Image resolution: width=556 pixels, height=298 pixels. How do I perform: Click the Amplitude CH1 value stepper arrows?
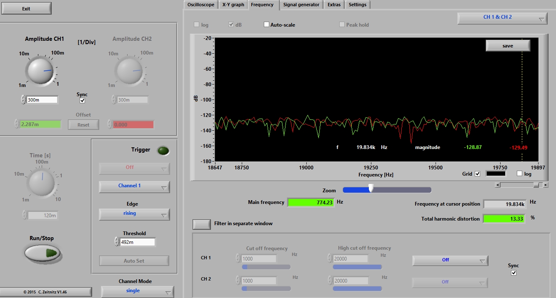coord(23,100)
